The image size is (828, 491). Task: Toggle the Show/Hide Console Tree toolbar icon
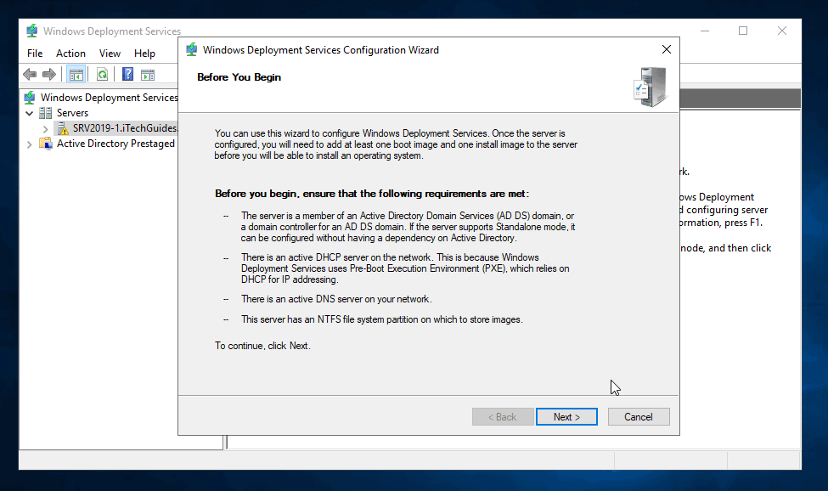point(76,74)
